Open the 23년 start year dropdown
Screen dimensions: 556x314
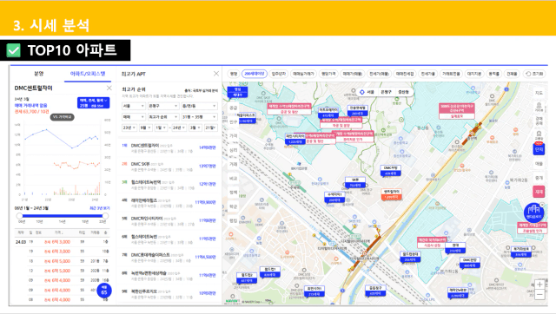coord(129,128)
